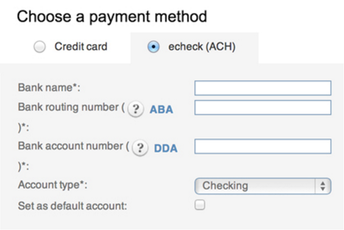Click the Bank account number label
This screenshot has height=230, width=344.
(x=73, y=146)
